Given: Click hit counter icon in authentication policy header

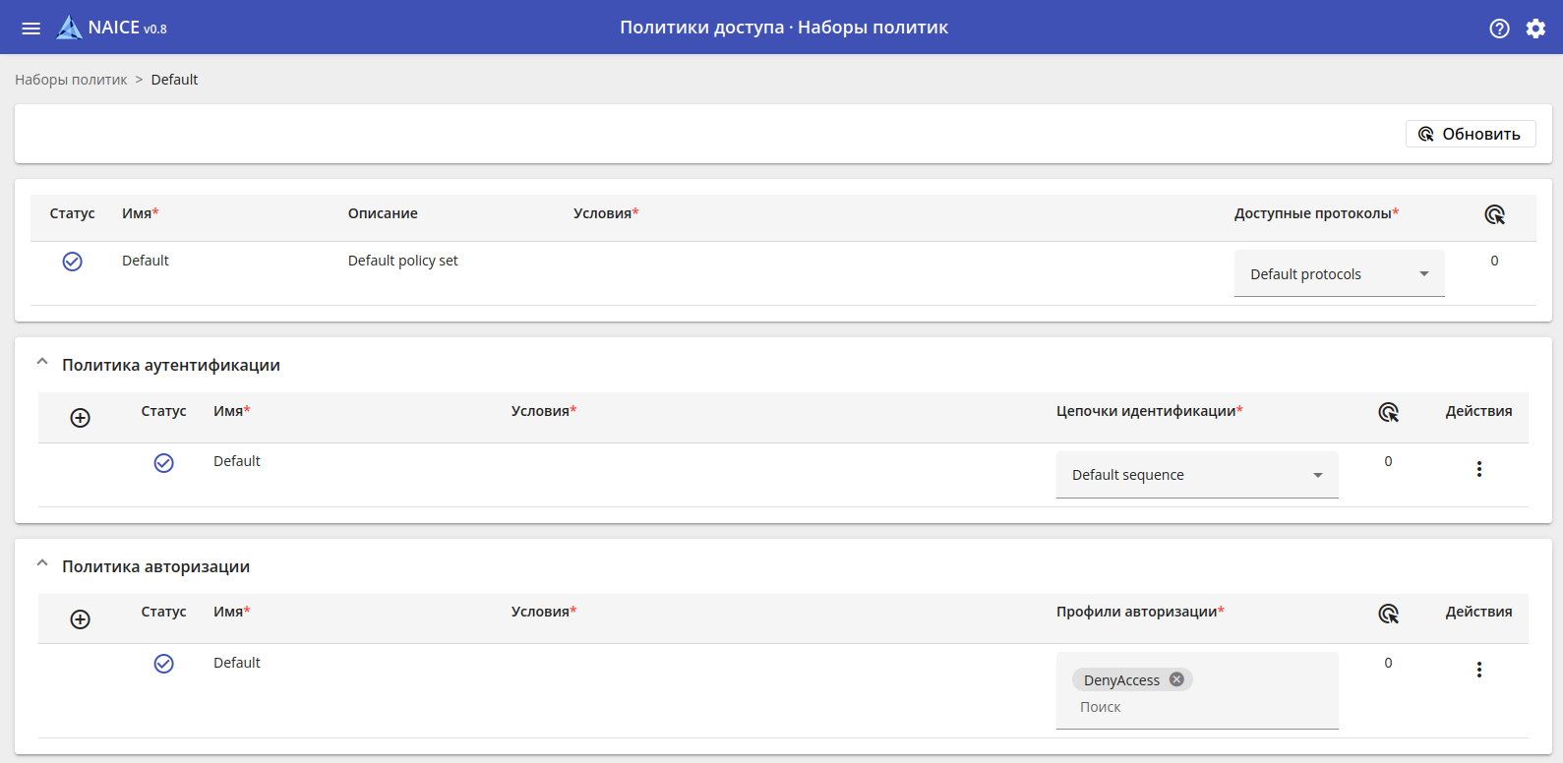Looking at the screenshot, I should pos(1388,412).
